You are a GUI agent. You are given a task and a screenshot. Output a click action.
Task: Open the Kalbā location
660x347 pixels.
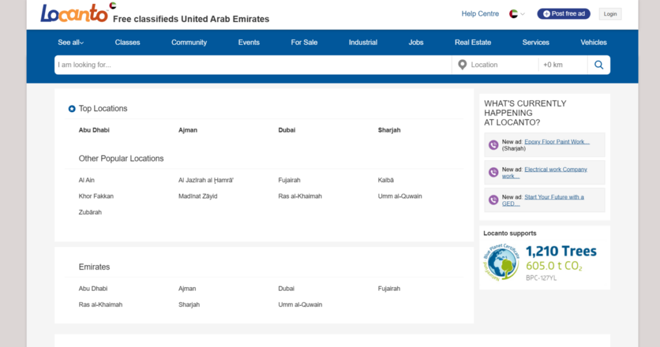click(385, 180)
